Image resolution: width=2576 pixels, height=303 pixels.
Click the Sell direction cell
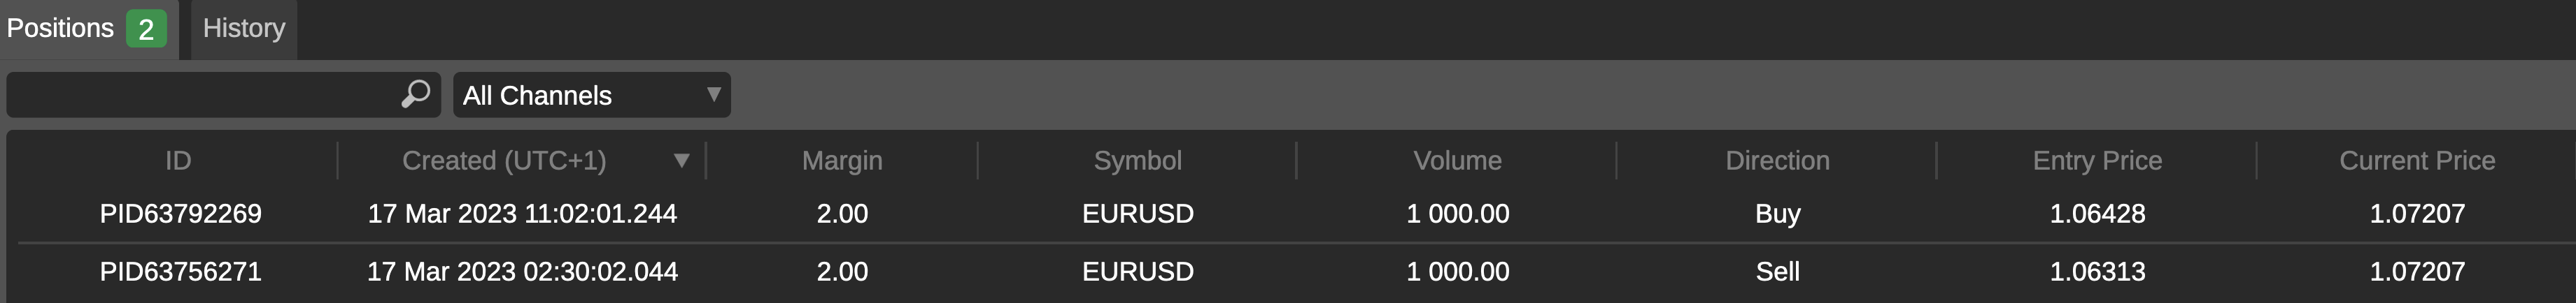(x=1778, y=271)
